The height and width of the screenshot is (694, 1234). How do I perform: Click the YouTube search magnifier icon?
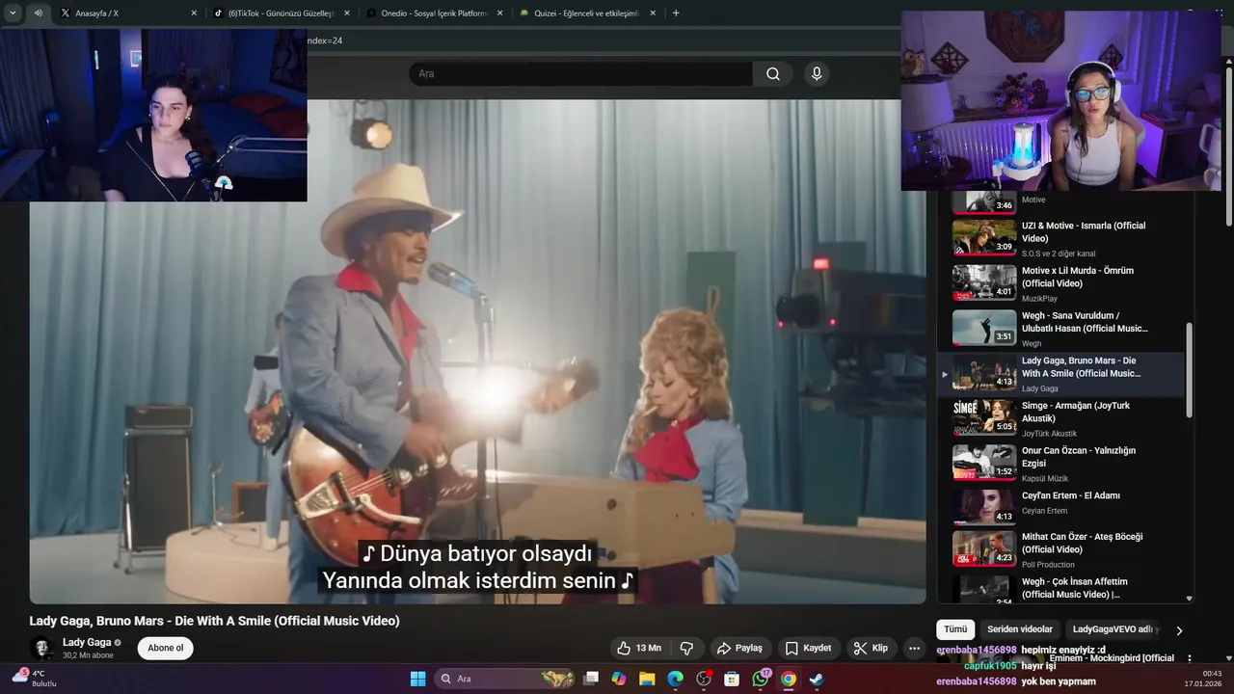tap(773, 74)
